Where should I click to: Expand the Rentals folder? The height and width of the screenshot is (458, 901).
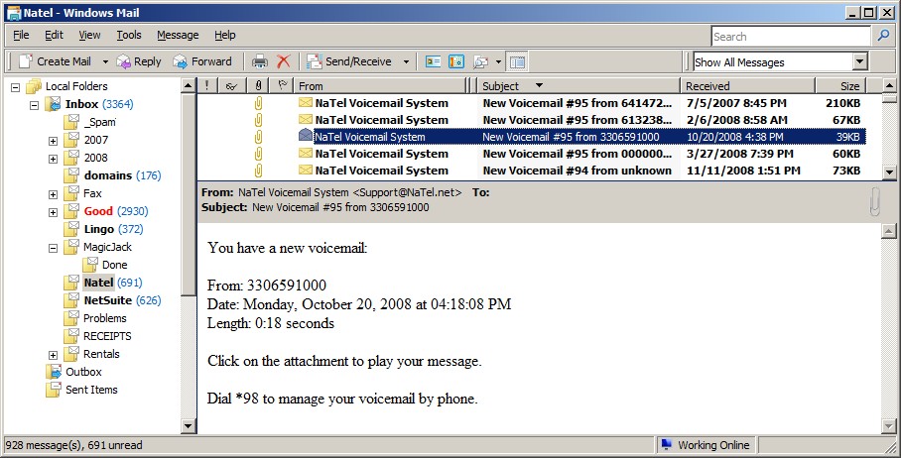point(53,355)
